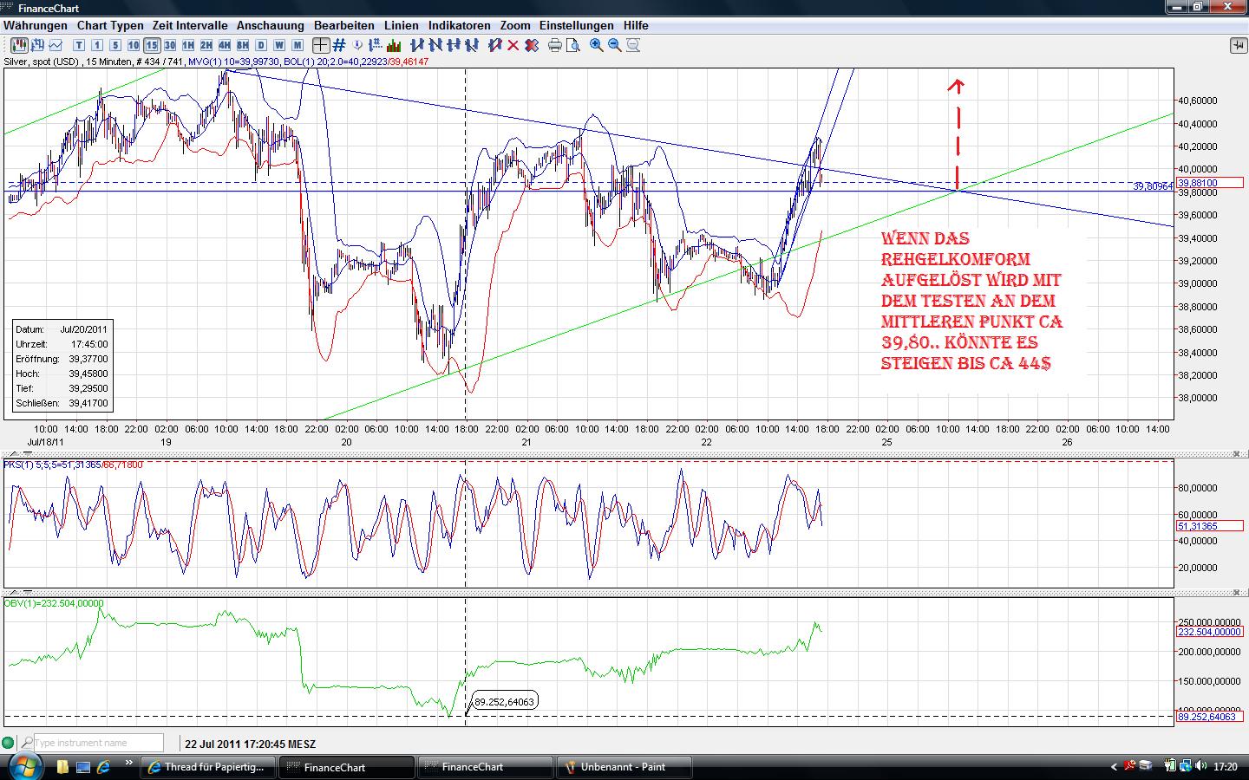Click the Type instrument name field
Image resolution: width=1249 pixels, height=780 pixels.
[x=98, y=743]
